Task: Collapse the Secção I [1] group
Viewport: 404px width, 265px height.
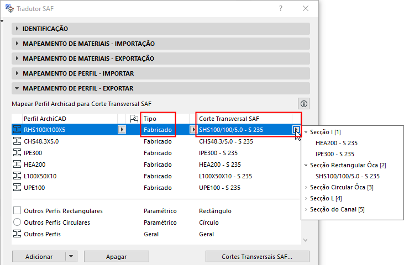Action: [306, 132]
